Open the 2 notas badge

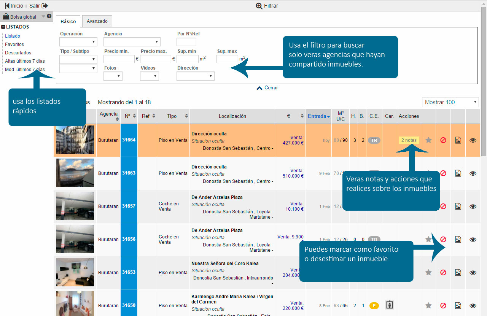[x=409, y=140]
